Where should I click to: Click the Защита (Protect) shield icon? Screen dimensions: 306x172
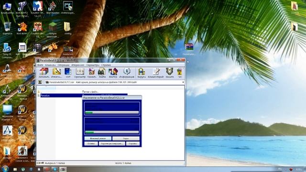point(170,73)
